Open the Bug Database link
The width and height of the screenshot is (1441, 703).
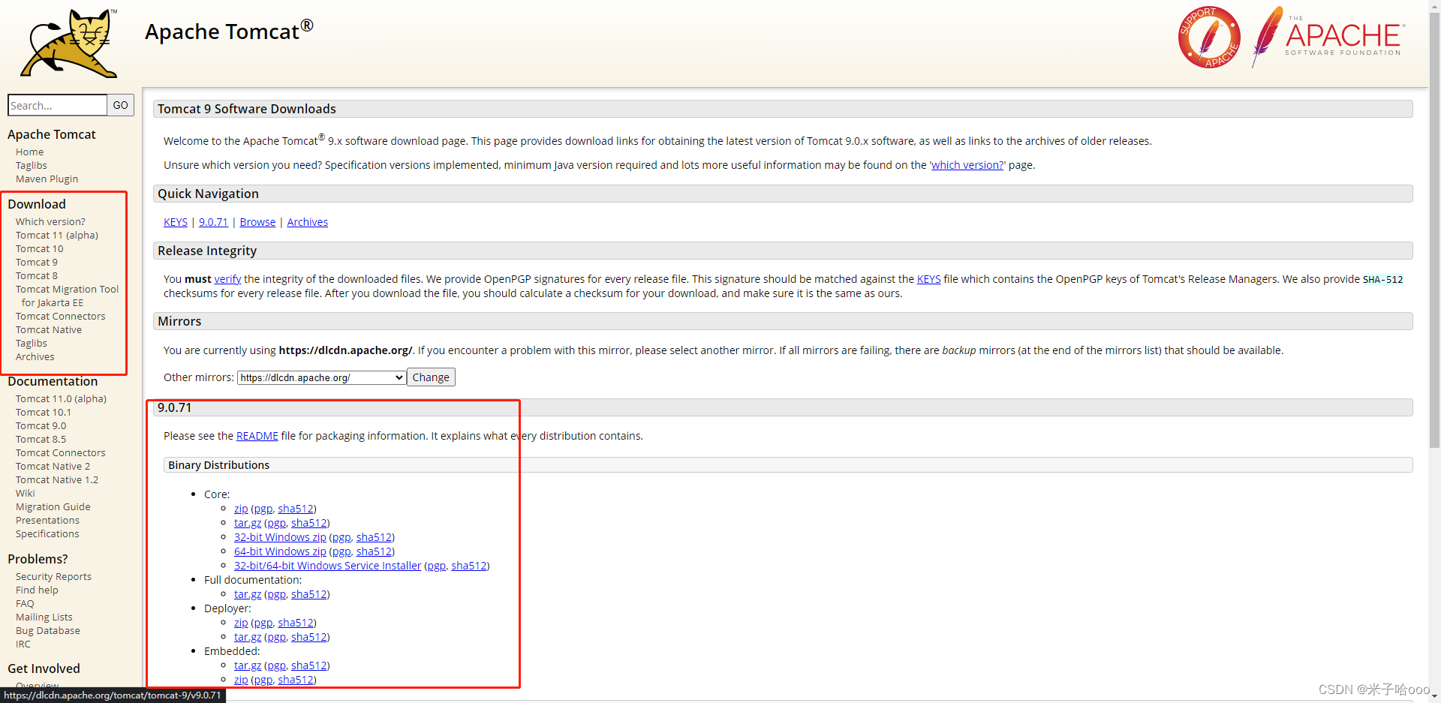coord(47,630)
